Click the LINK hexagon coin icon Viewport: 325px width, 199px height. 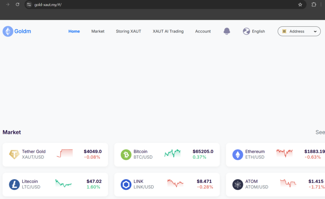pyautogui.click(x=126, y=184)
